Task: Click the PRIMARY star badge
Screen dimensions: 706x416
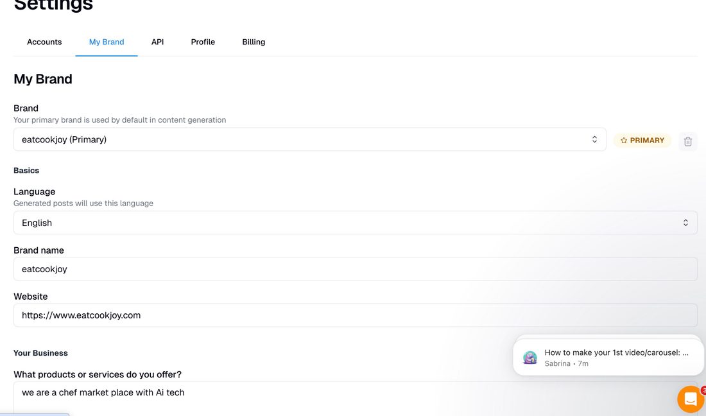Action: (642, 141)
